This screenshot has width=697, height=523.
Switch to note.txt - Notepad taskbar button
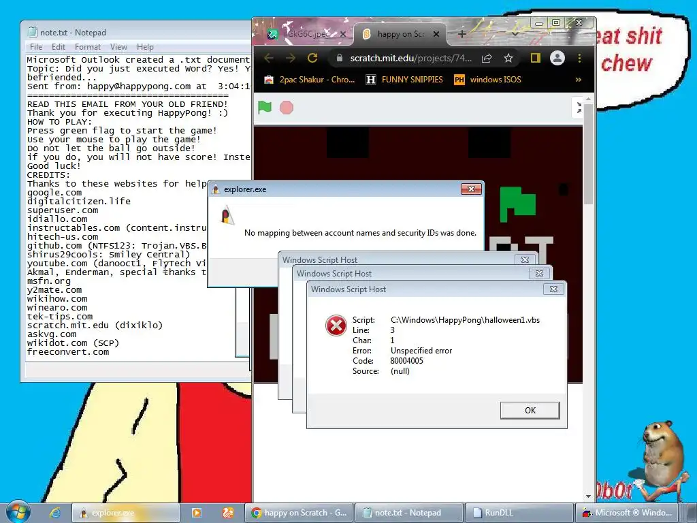point(409,513)
